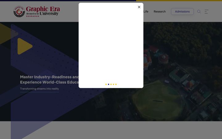Select the fifth carousel dot in popup

coord(116,84)
